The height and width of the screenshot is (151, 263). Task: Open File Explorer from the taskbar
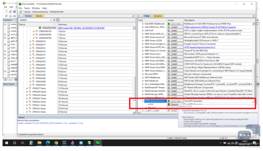[39, 143]
